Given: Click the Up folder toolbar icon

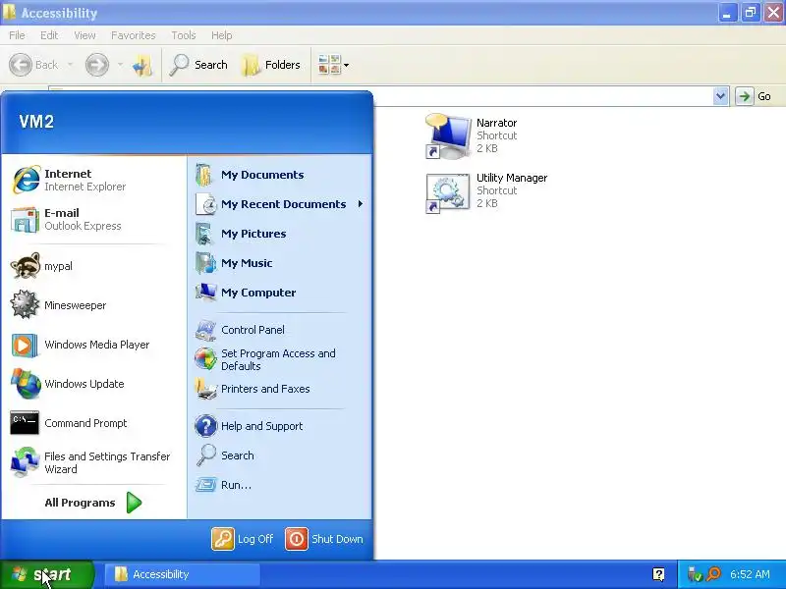Looking at the screenshot, I should tap(142, 65).
